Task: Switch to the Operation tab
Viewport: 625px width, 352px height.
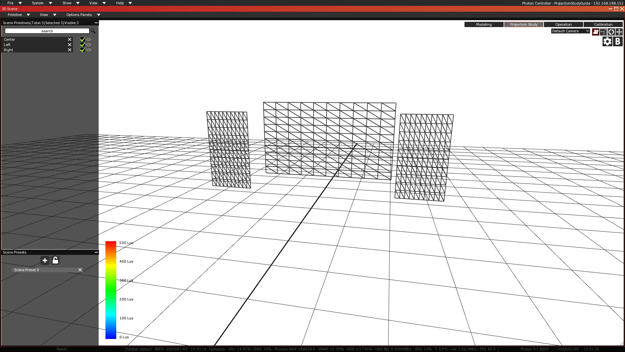Action: click(563, 24)
